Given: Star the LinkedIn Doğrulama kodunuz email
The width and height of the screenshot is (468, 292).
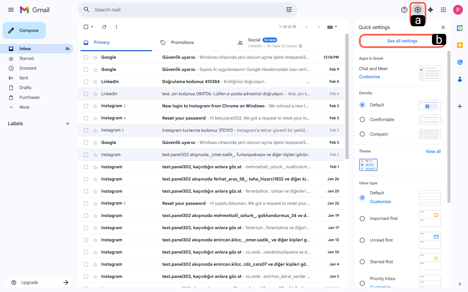Looking at the screenshot, I should coord(95,82).
